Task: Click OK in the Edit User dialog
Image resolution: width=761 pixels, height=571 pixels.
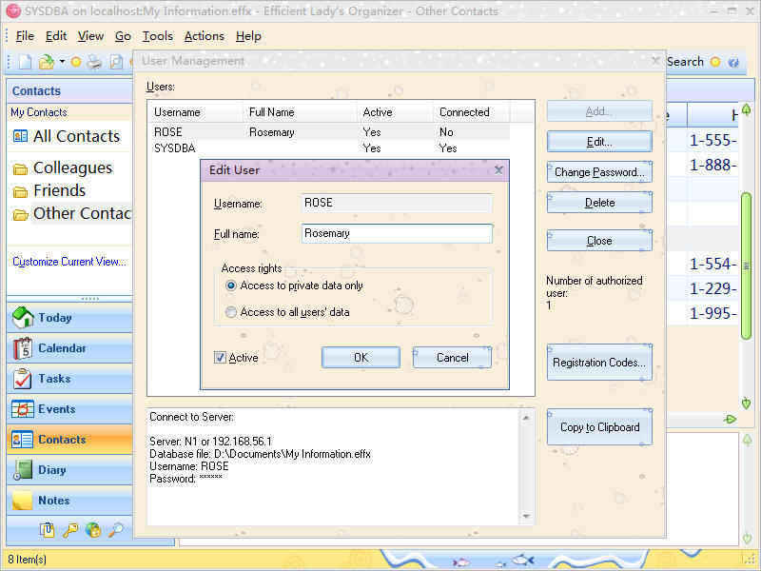Action: point(361,358)
